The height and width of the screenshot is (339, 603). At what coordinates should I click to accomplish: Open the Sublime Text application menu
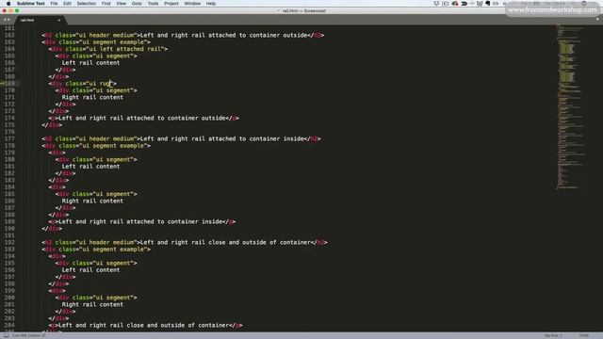31,4
